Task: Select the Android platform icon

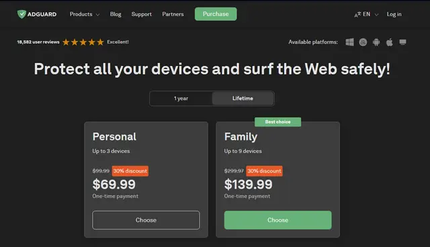Action: [x=376, y=42]
